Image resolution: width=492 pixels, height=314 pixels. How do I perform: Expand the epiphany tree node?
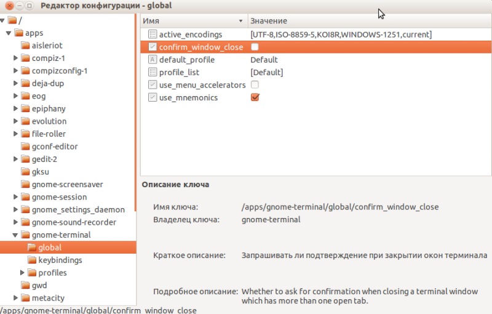15,108
